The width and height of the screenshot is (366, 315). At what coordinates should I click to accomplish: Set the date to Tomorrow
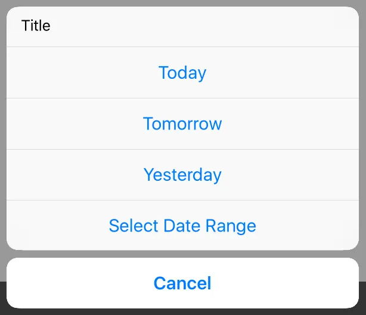[182, 123]
